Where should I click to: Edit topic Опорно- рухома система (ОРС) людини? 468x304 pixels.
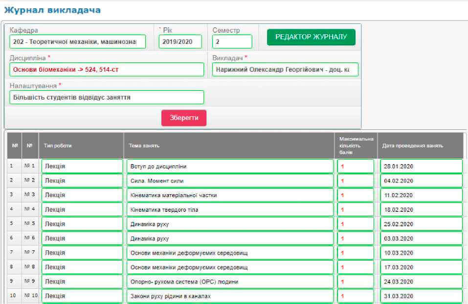click(x=230, y=282)
